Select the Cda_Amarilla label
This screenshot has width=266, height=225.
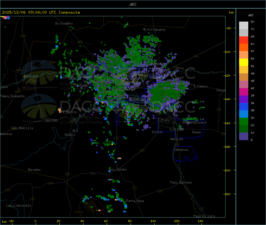(x=22, y=128)
